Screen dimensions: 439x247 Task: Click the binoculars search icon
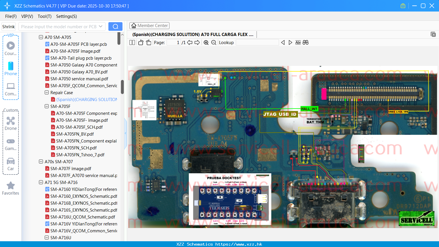[306, 42]
